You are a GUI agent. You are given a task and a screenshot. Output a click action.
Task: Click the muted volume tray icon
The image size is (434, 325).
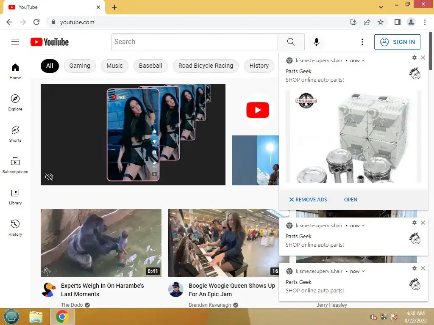(373, 317)
